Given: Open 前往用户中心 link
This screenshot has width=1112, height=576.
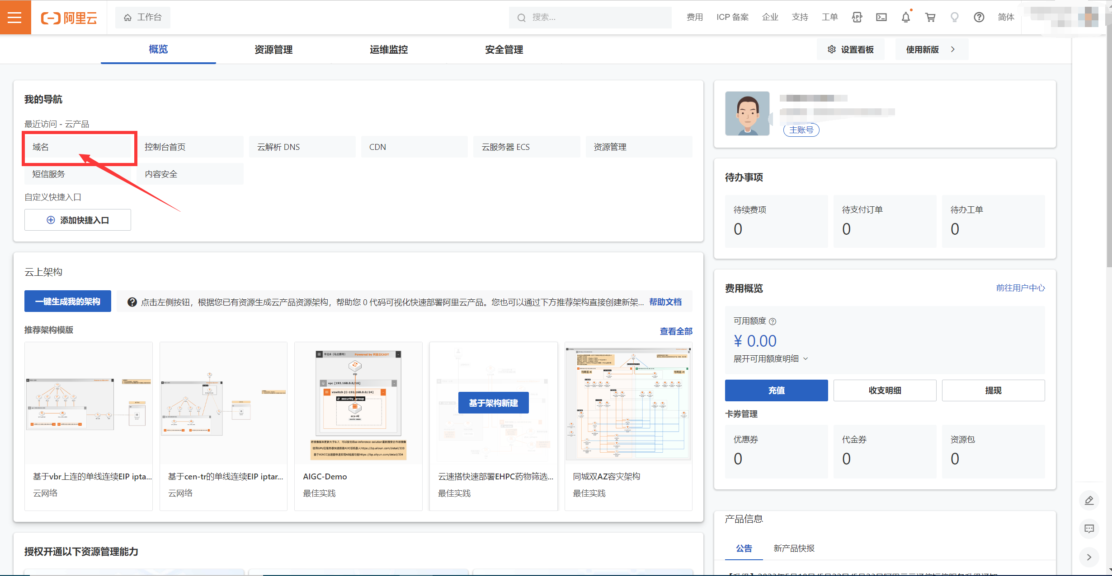Looking at the screenshot, I should tap(1020, 288).
